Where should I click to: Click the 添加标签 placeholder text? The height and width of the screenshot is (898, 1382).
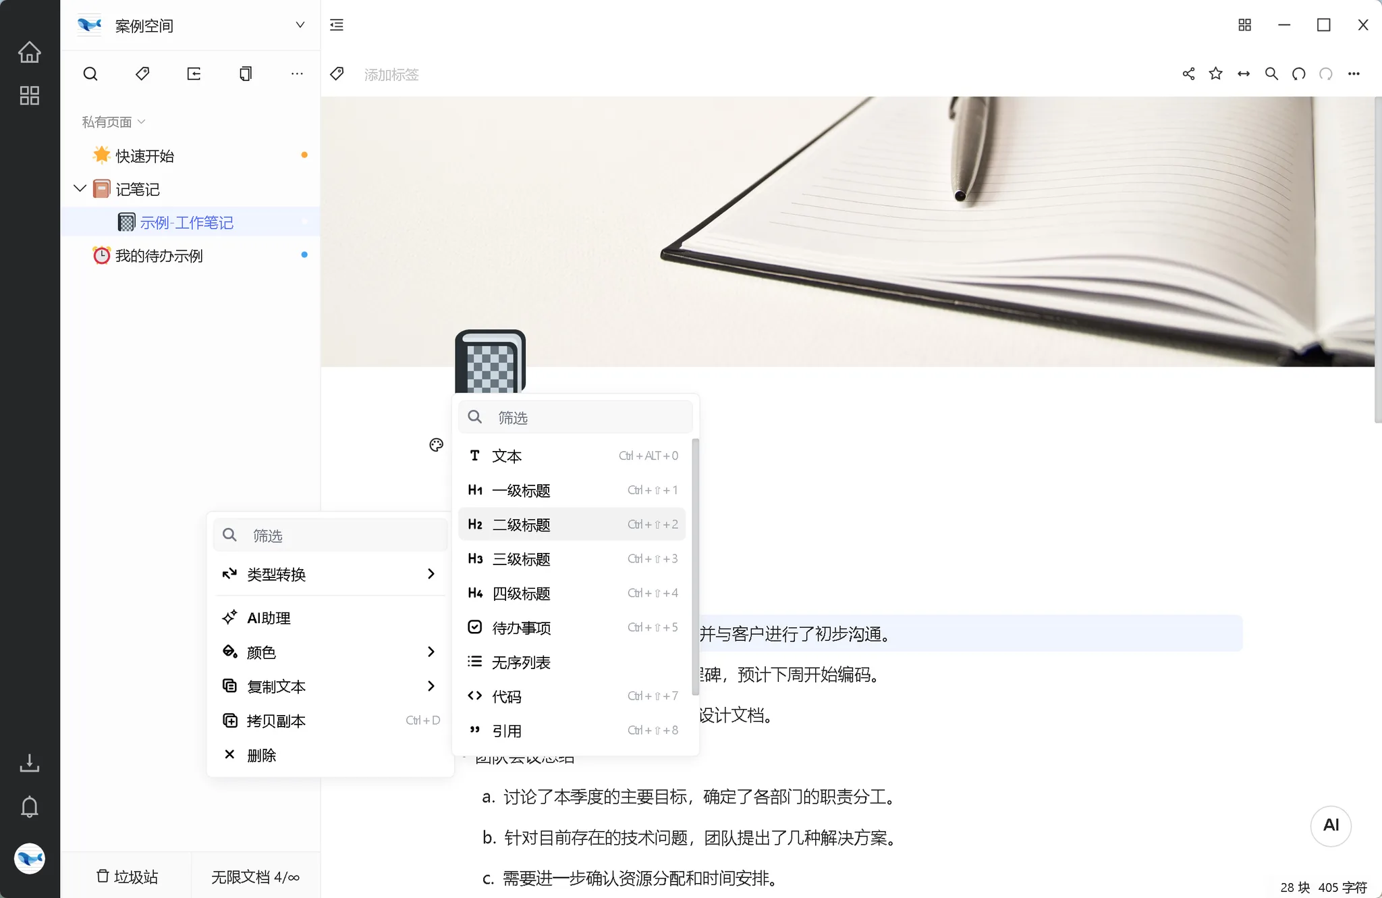point(391,74)
